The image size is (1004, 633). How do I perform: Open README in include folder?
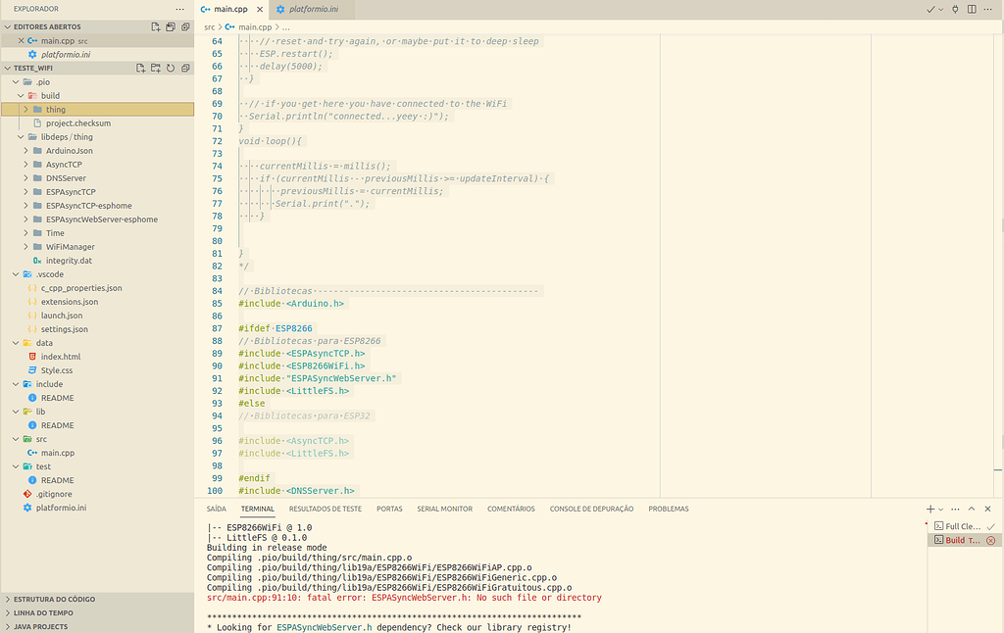point(97,398)
